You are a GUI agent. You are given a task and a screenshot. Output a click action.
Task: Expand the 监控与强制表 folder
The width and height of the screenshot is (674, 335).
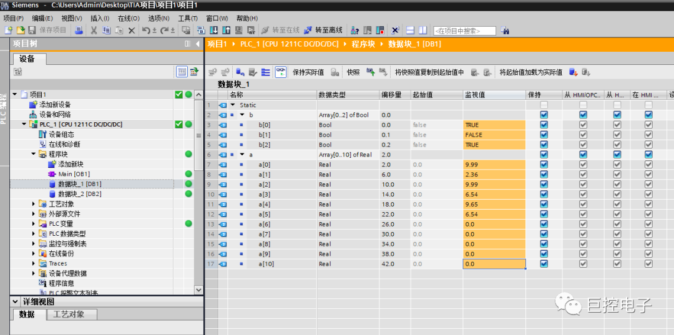(x=34, y=243)
